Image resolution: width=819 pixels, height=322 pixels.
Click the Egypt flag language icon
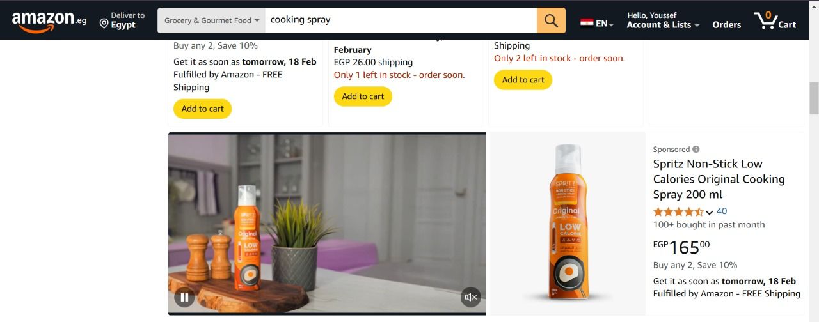pyautogui.click(x=587, y=24)
